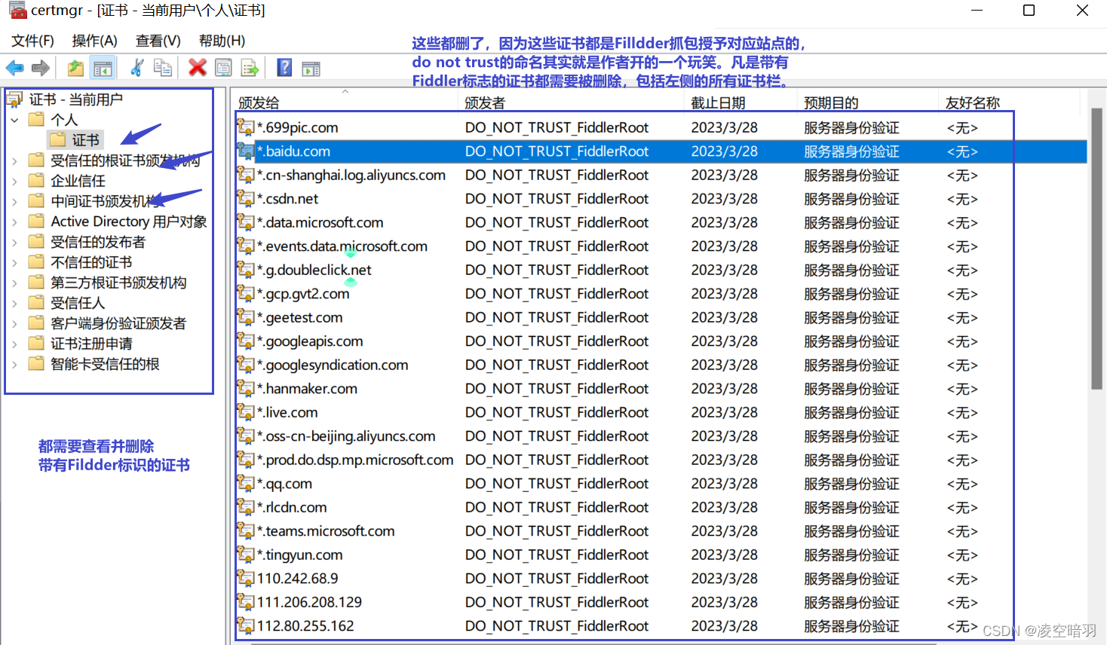Select the *.baidu.com certificate row

point(661,151)
